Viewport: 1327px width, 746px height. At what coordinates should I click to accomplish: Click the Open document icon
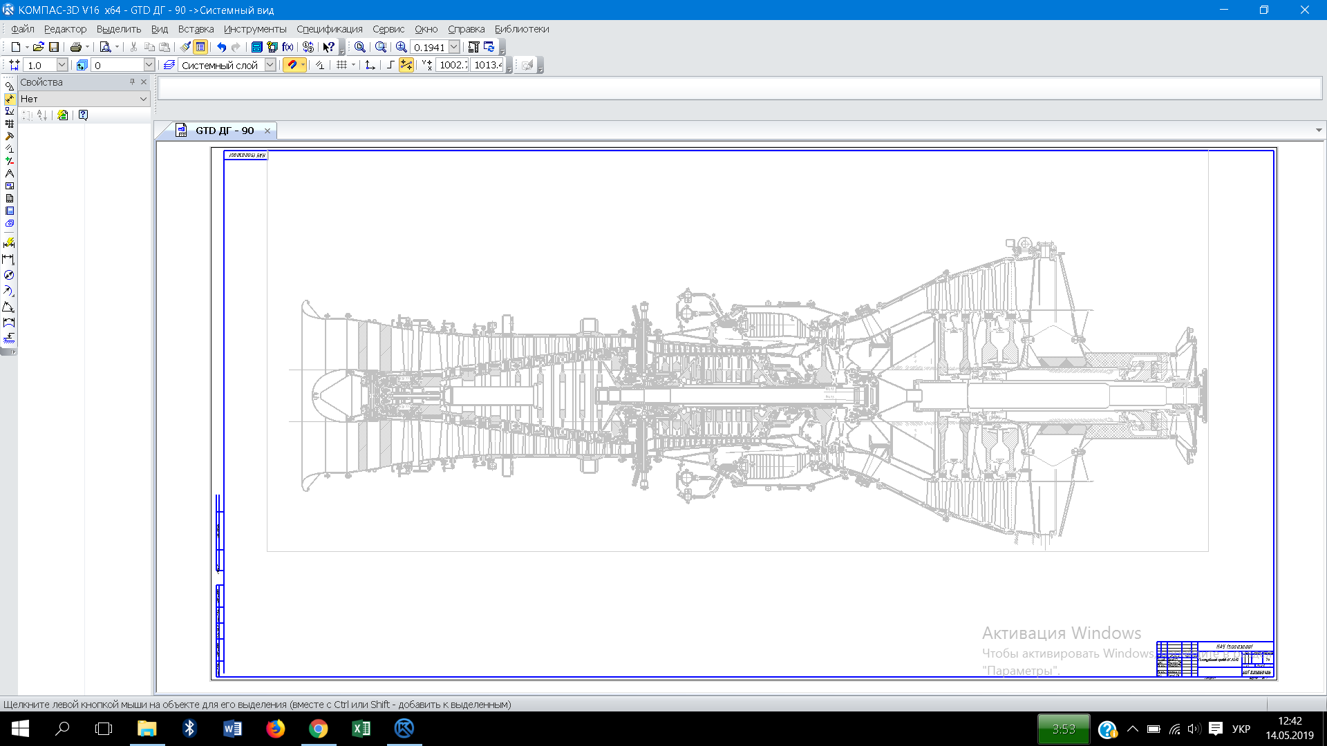pyautogui.click(x=39, y=47)
